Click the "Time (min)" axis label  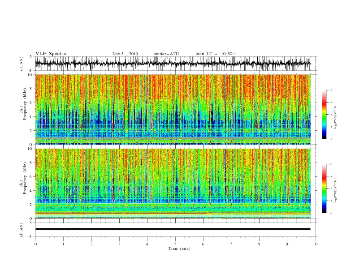coord(179,248)
